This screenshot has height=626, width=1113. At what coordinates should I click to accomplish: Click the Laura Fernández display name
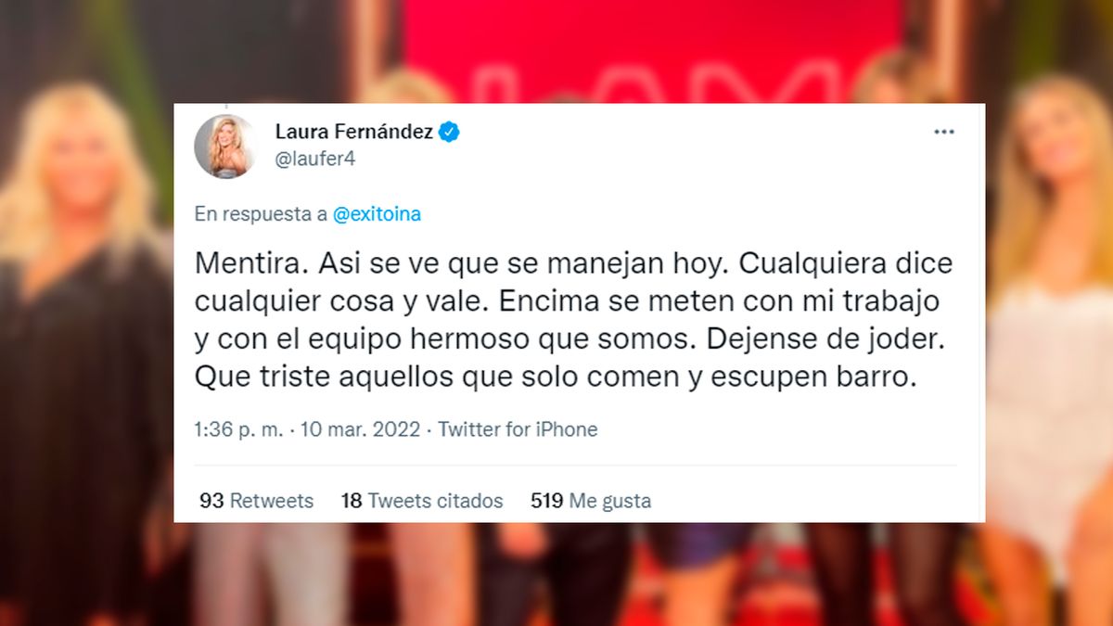tap(354, 133)
